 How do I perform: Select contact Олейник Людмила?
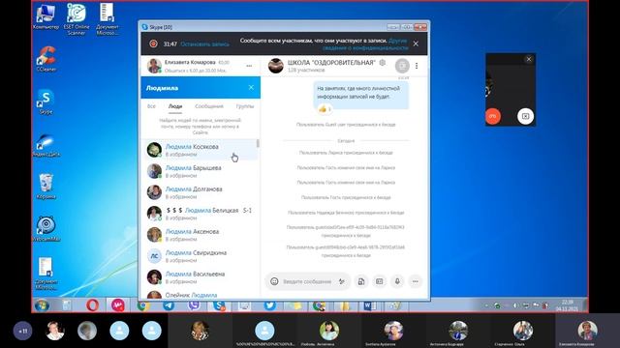pyautogui.click(x=200, y=294)
